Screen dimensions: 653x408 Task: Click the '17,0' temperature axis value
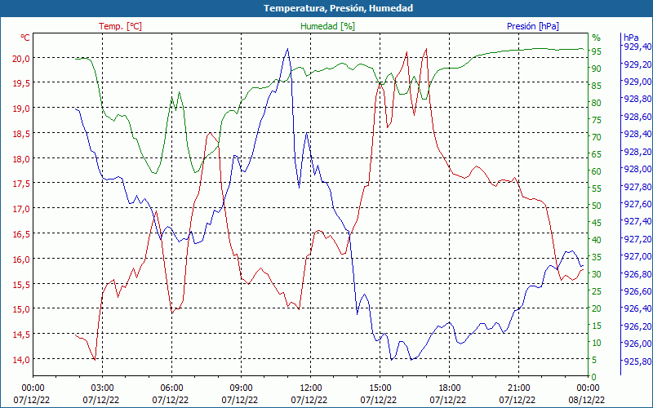21,209
